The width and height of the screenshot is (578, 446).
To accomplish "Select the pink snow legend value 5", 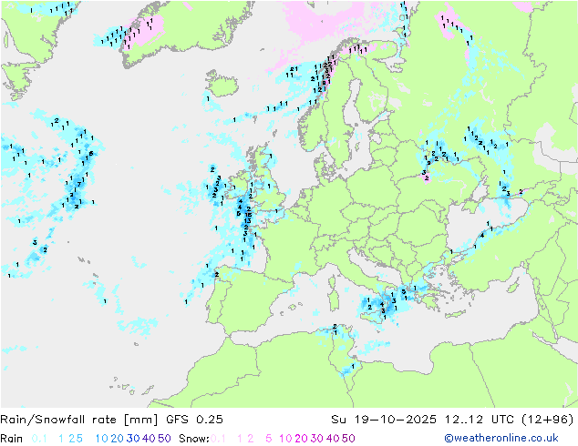I will (269, 439).
